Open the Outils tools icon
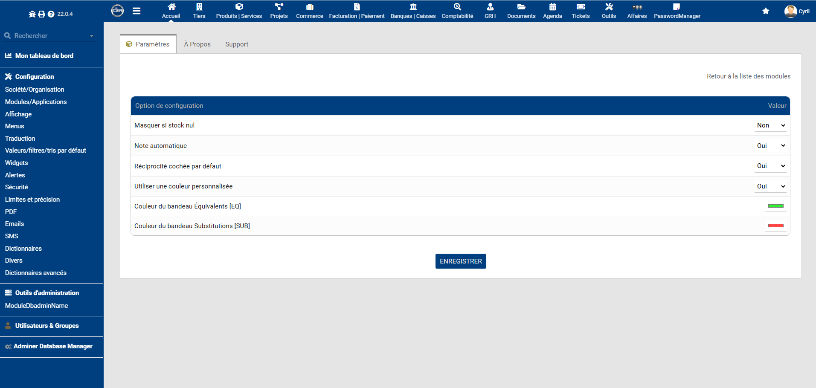 pyautogui.click(x=609, y=7)
